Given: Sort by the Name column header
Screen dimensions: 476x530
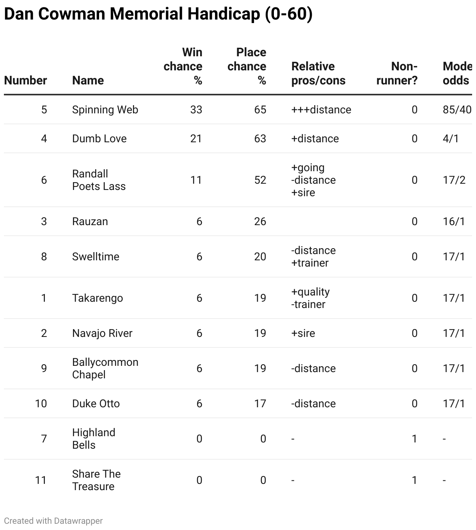Looking at the screenshot, I should [x=88, y=81].
